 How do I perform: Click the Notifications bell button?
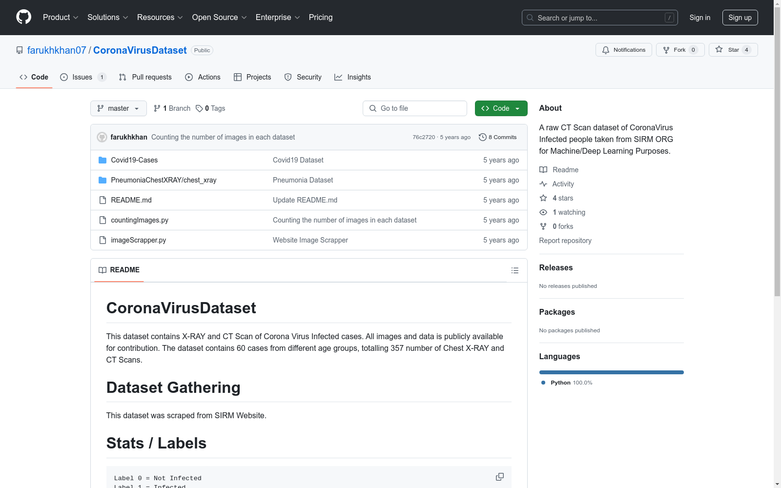623,50
